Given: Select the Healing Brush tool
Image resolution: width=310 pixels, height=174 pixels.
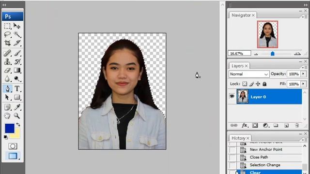Looking at the screenshot, I should pyautogui.click(x=7, y=53).
